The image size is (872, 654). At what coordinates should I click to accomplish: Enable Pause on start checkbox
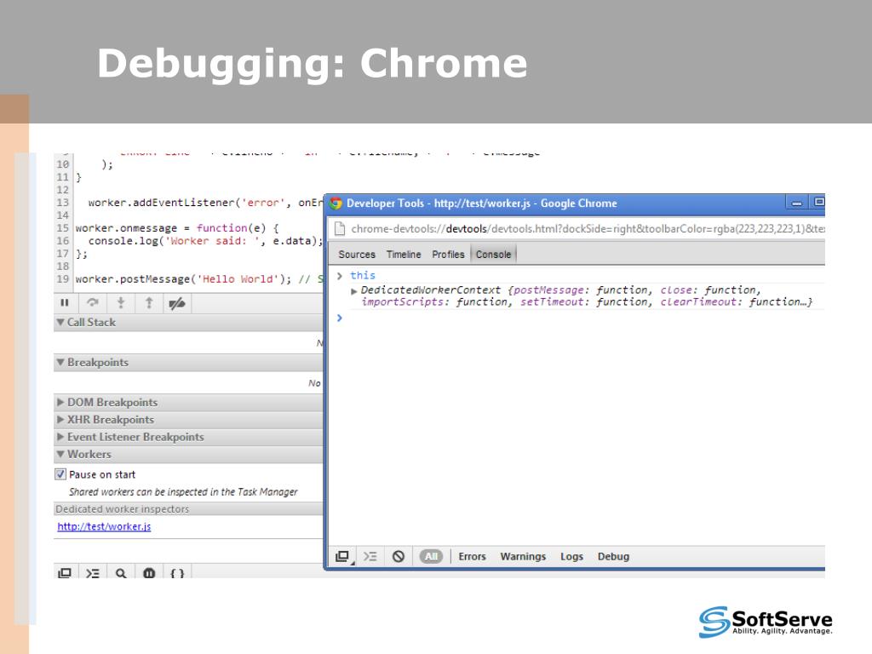(60, 474)
